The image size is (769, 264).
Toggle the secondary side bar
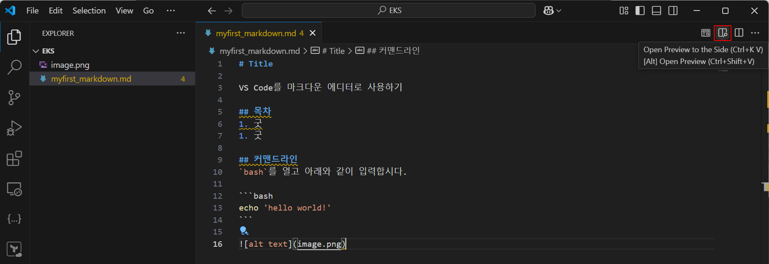click(x=673, y=11)
